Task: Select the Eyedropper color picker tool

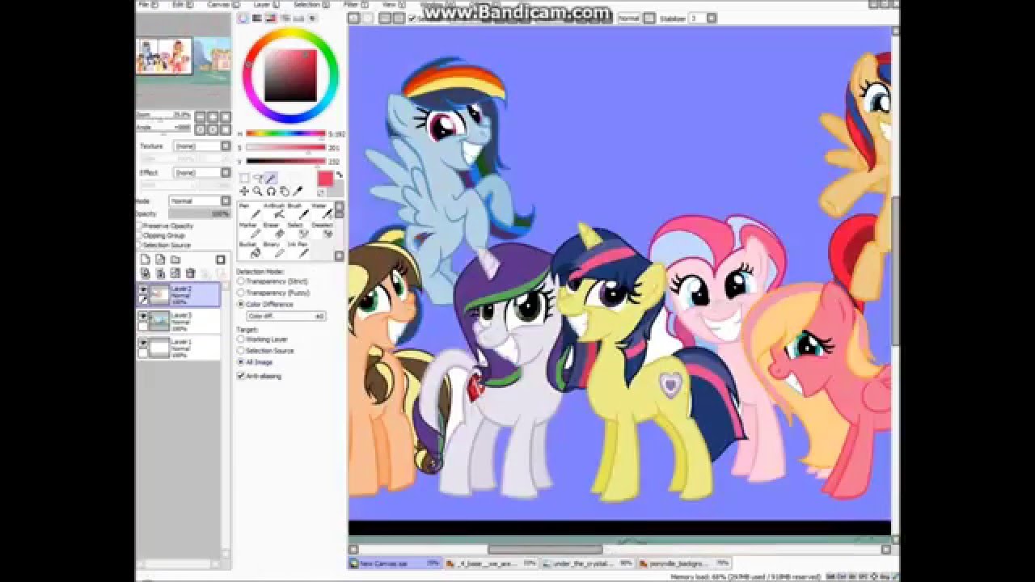Action: (298, 191)
